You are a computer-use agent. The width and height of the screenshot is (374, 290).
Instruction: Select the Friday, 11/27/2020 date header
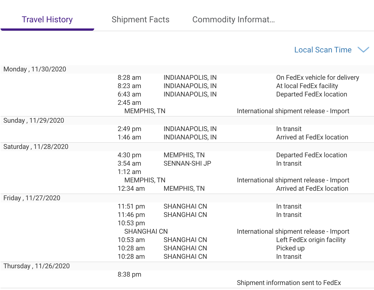32,198
